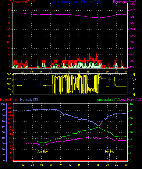The width and height of the screenshot is (142, 169).
Task: Click the 975 barometer axis label
Action: (132, 67)
